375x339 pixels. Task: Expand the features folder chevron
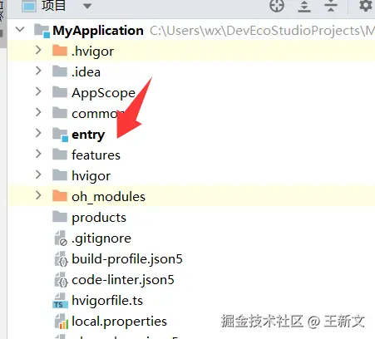tap(38, 154)
